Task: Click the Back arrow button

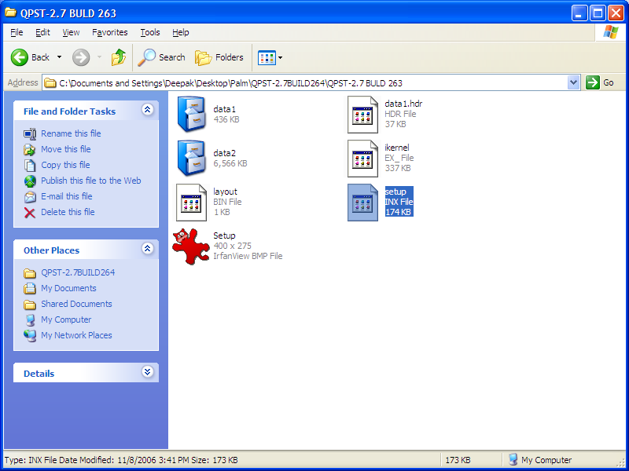Action: pos(19,57)
